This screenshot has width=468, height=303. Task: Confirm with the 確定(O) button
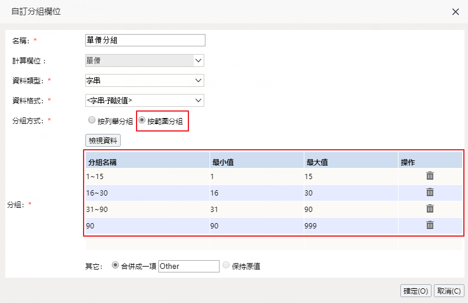[x=416, y=291]
